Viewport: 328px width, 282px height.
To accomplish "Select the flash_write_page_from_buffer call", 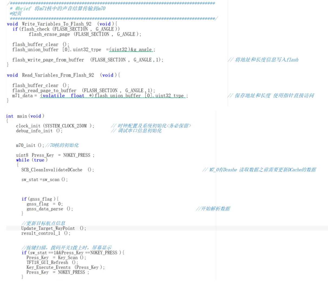I will tap(48, 60).
